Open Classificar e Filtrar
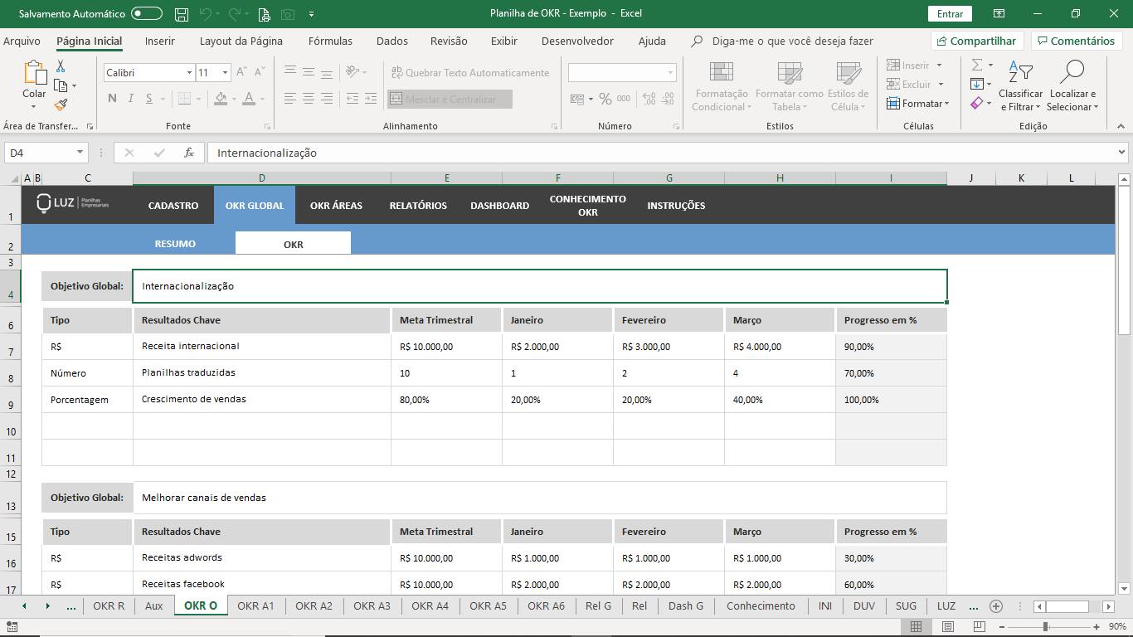The image size is (1133, 637). click(1021, 86)
